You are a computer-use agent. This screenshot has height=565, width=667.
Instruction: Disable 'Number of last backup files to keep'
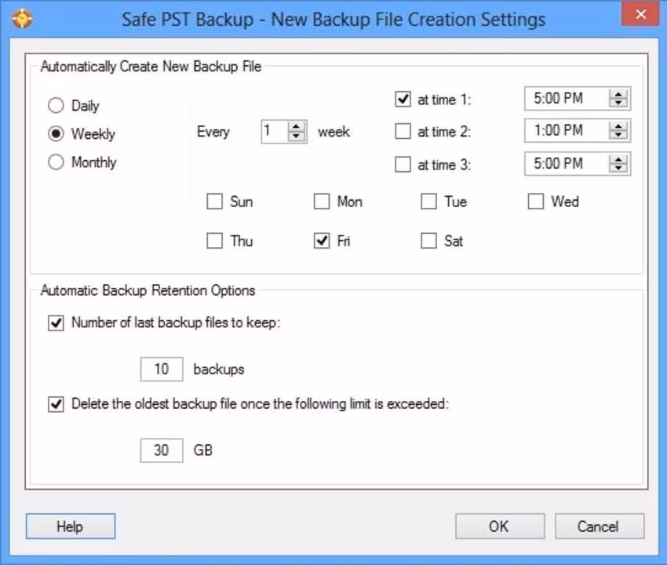tap(56, 323)
